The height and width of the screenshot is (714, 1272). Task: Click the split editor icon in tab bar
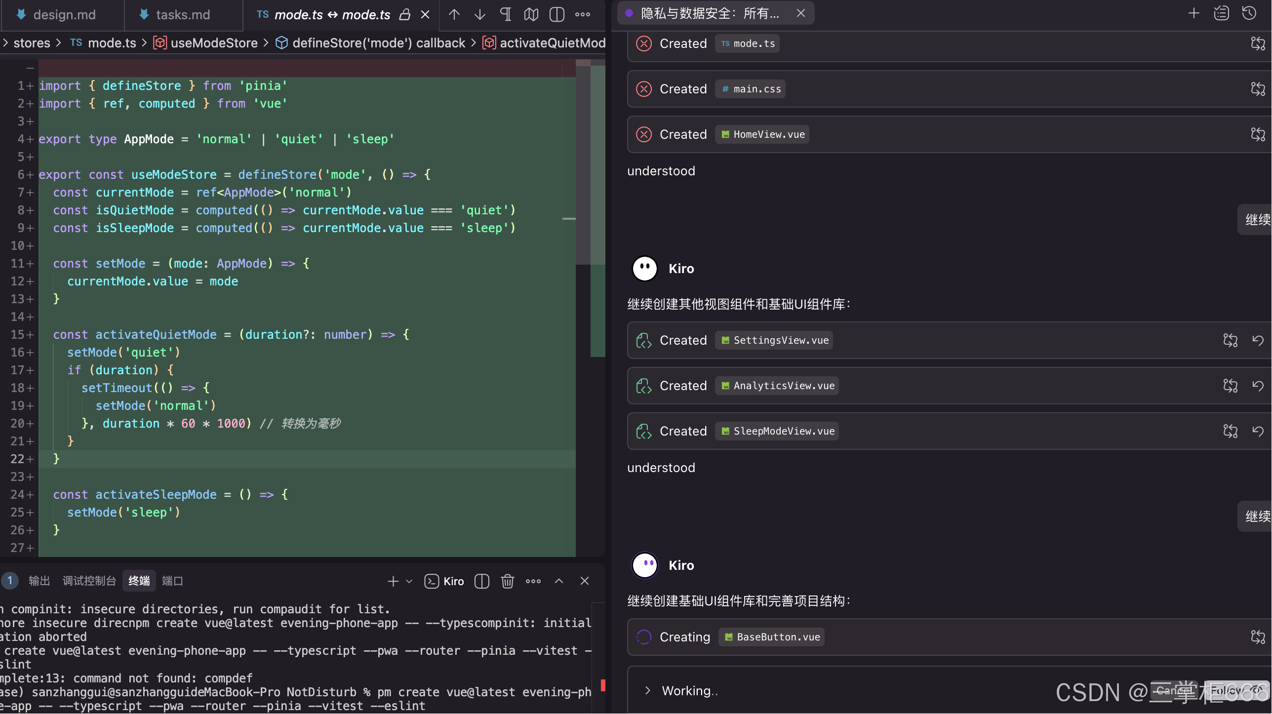click(x=556, y=15)
